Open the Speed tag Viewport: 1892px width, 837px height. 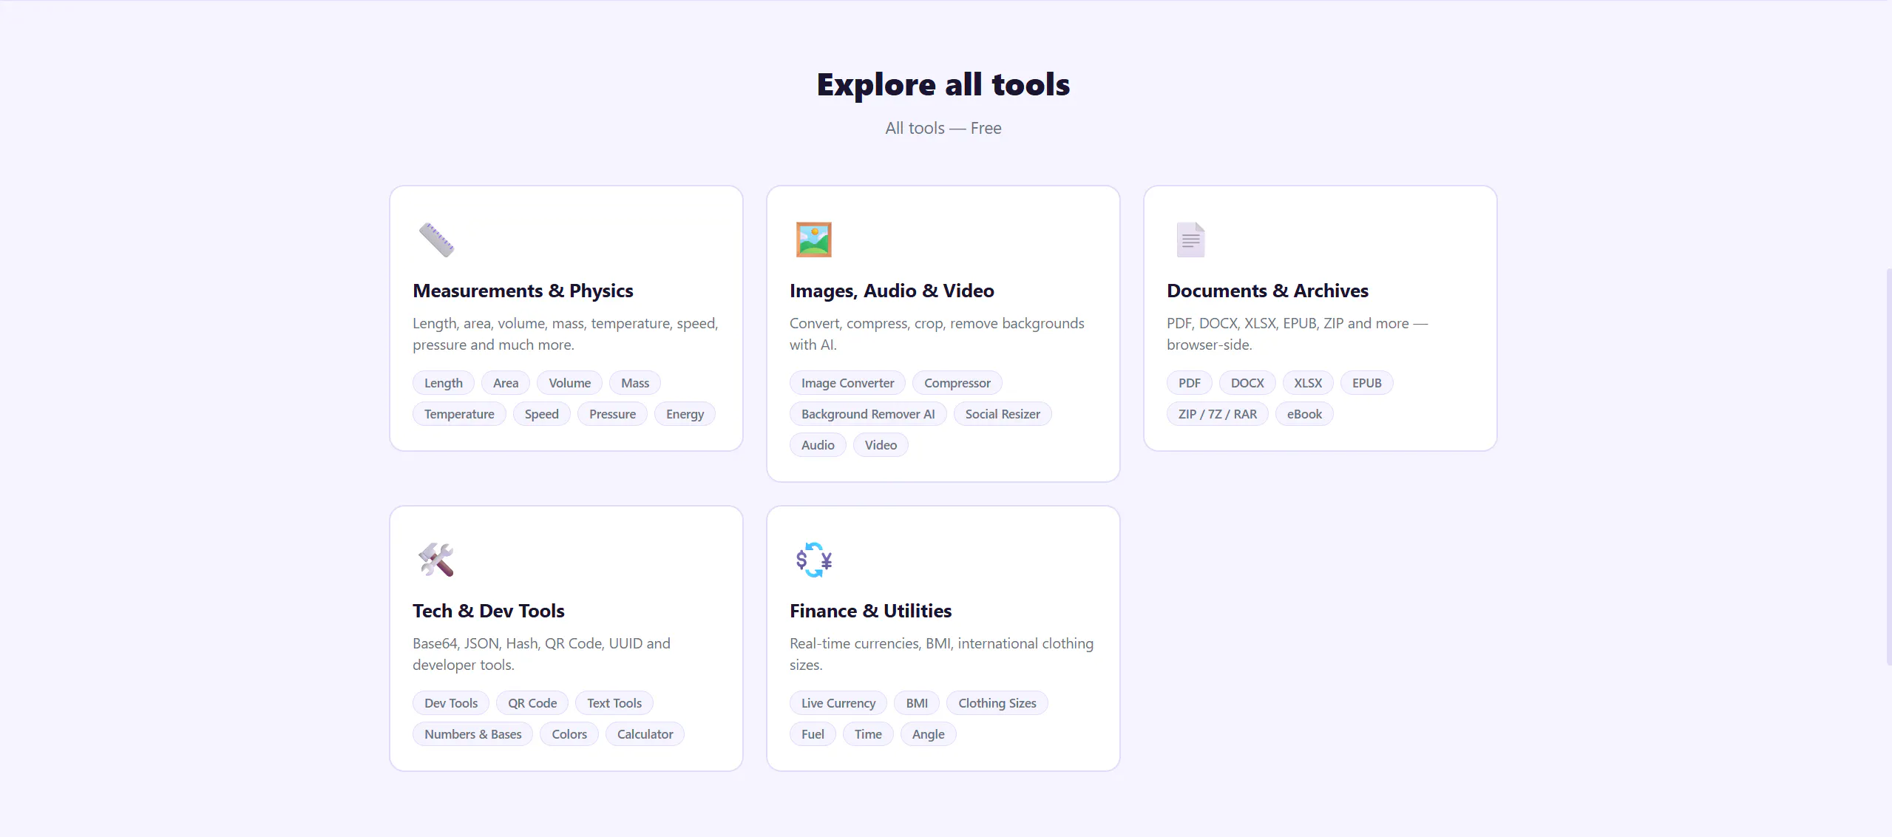point(541,414)
